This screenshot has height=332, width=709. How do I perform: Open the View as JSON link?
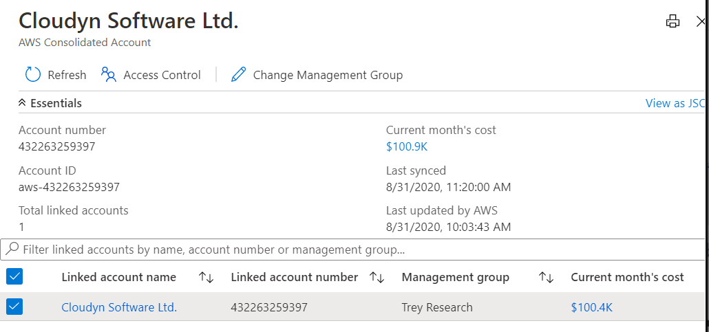coord(675,103)
